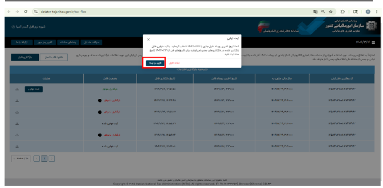Image resolution: width=383 pixels, height=188 pixels.
Task: Confirm with the 'تایید و ثبت' button
Action: 155,63
